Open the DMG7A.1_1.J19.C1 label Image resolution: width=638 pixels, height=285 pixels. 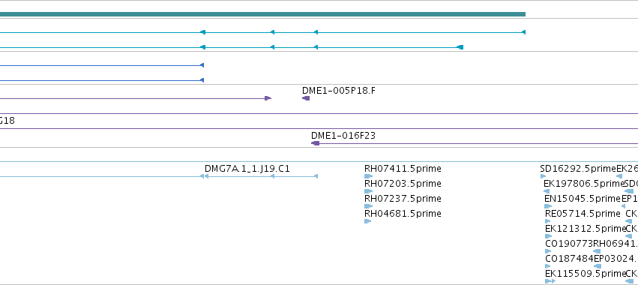coord(247,169)
